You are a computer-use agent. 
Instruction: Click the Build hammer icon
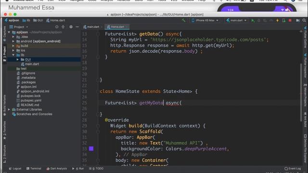(x=183, y=20)
